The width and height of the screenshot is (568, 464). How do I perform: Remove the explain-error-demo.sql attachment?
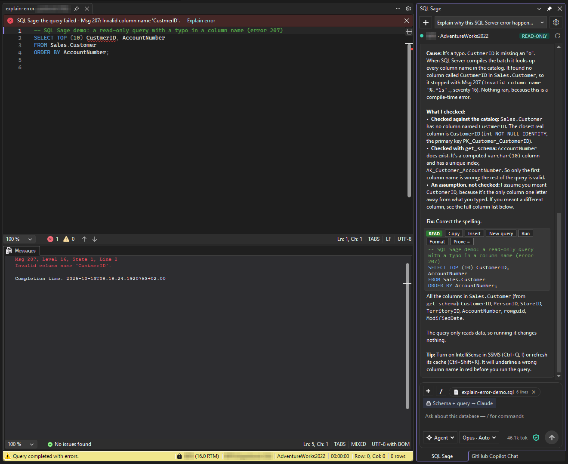click(534, 392)
